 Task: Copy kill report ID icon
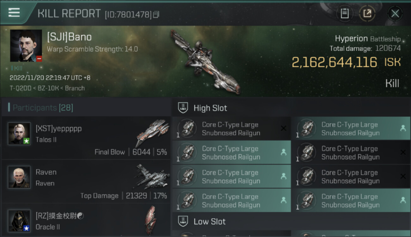click(x=156, y=15)
